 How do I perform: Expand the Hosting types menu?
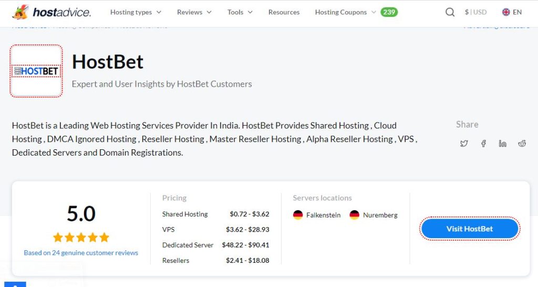pos(136,12)
